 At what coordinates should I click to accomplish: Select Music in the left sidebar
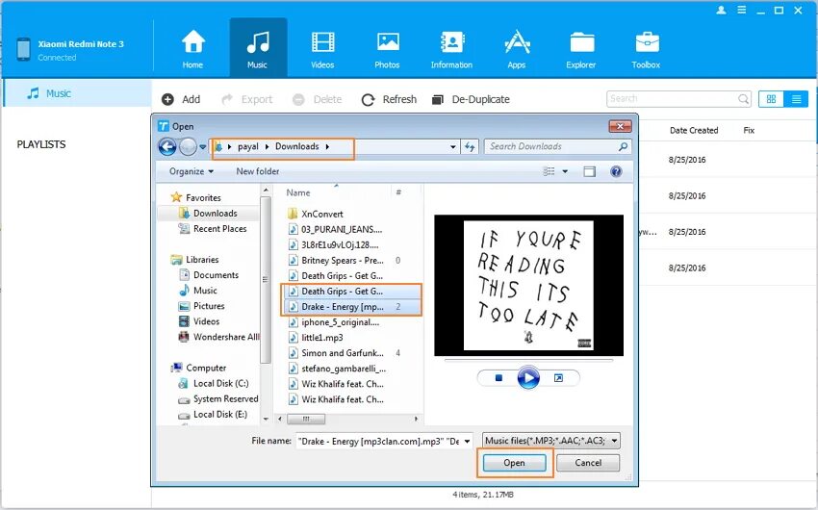(77, 93)
